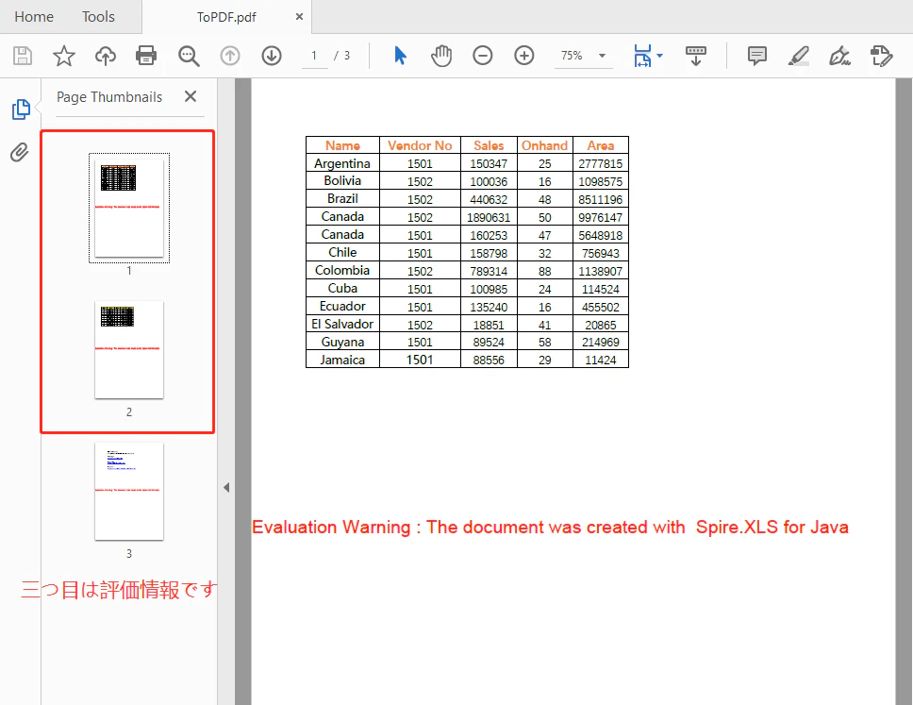Click the 75% zoom value field

pyautogui.click(x=572, y=56)
